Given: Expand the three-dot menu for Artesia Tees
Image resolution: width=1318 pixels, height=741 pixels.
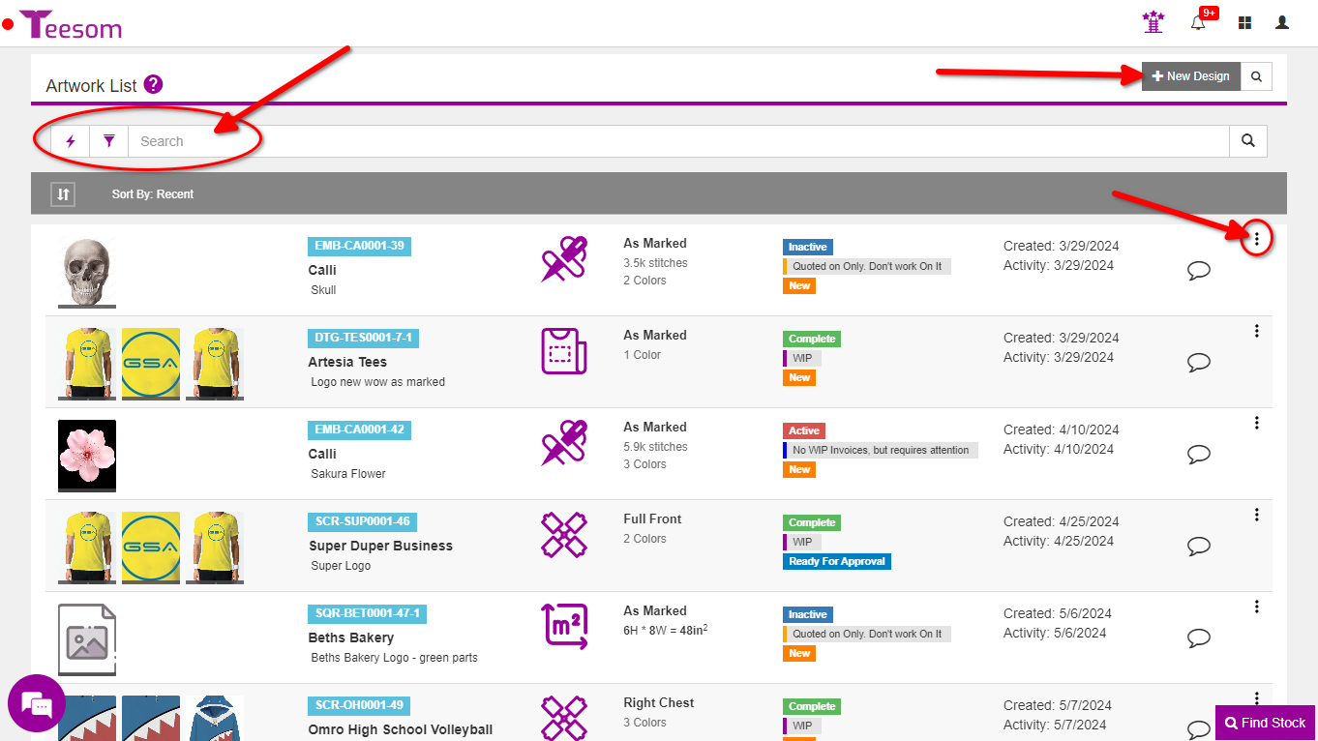Looking at the screenshot, I should (x=1256, y=331).
